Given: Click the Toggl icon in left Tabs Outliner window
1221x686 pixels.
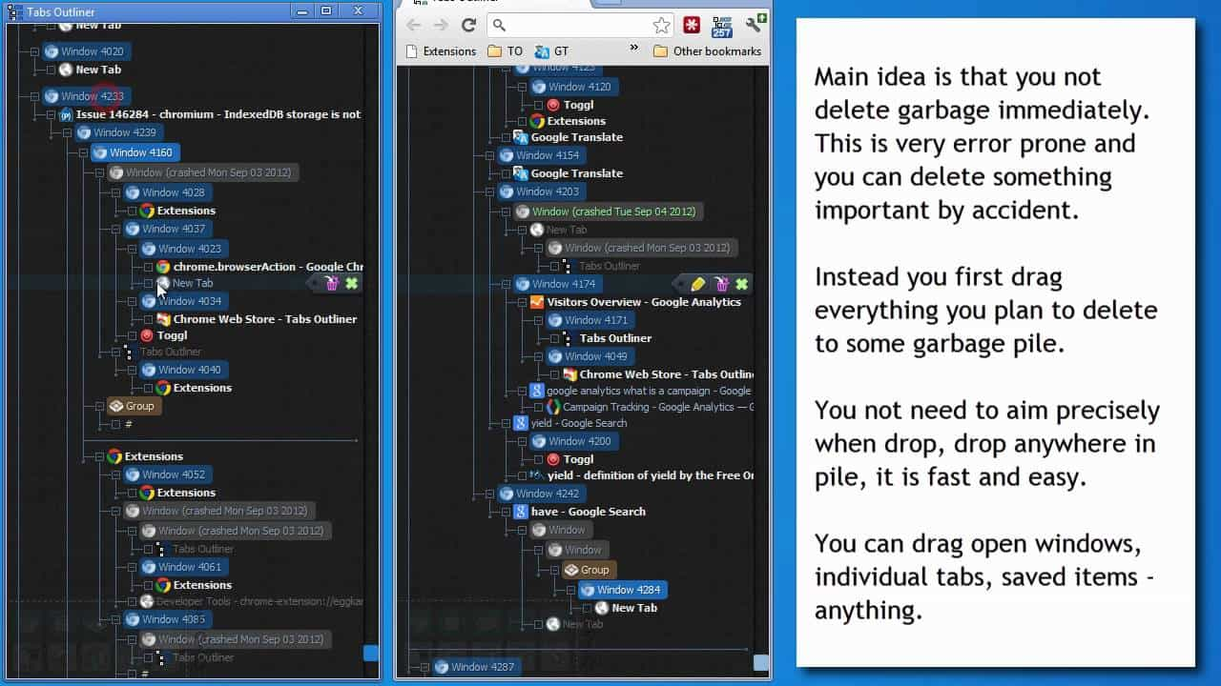Looking at the screenshot, I should coord(147,335).
